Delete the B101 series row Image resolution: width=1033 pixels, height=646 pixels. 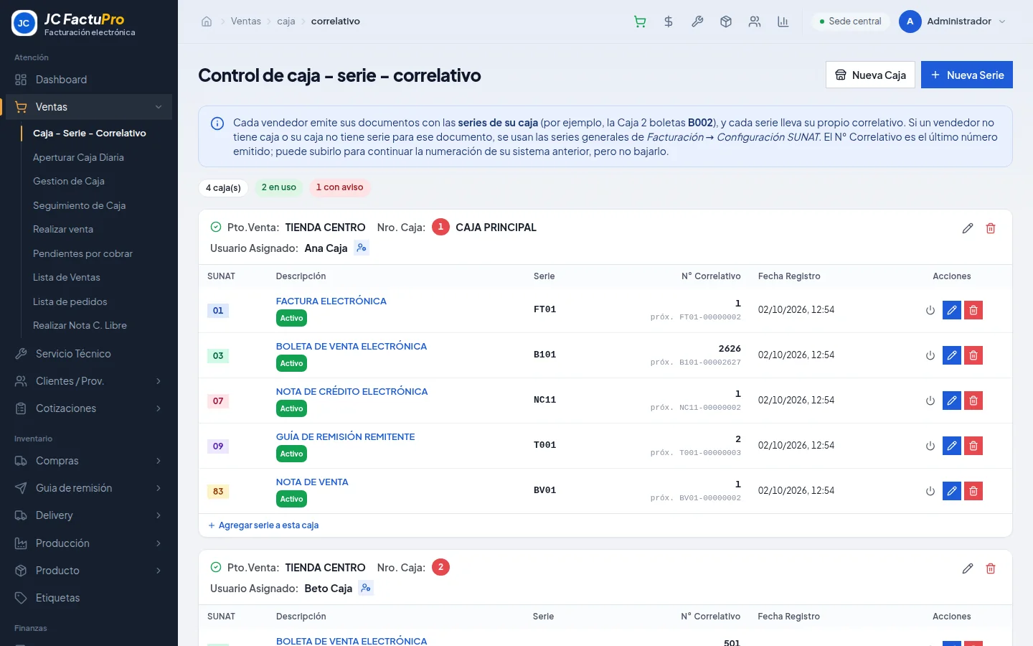(x=973, y=355)
